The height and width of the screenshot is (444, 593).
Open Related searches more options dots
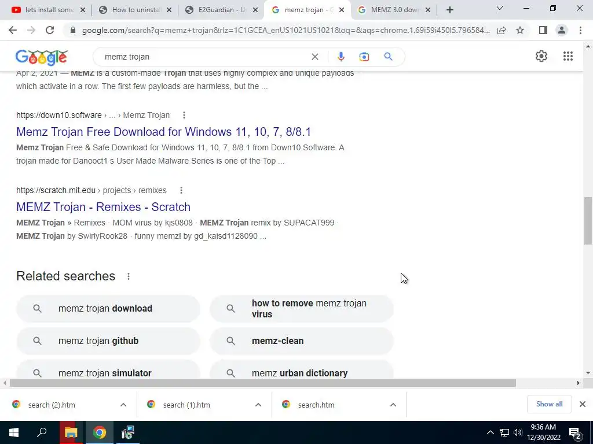pyautogui.click(x=129, y=276)
